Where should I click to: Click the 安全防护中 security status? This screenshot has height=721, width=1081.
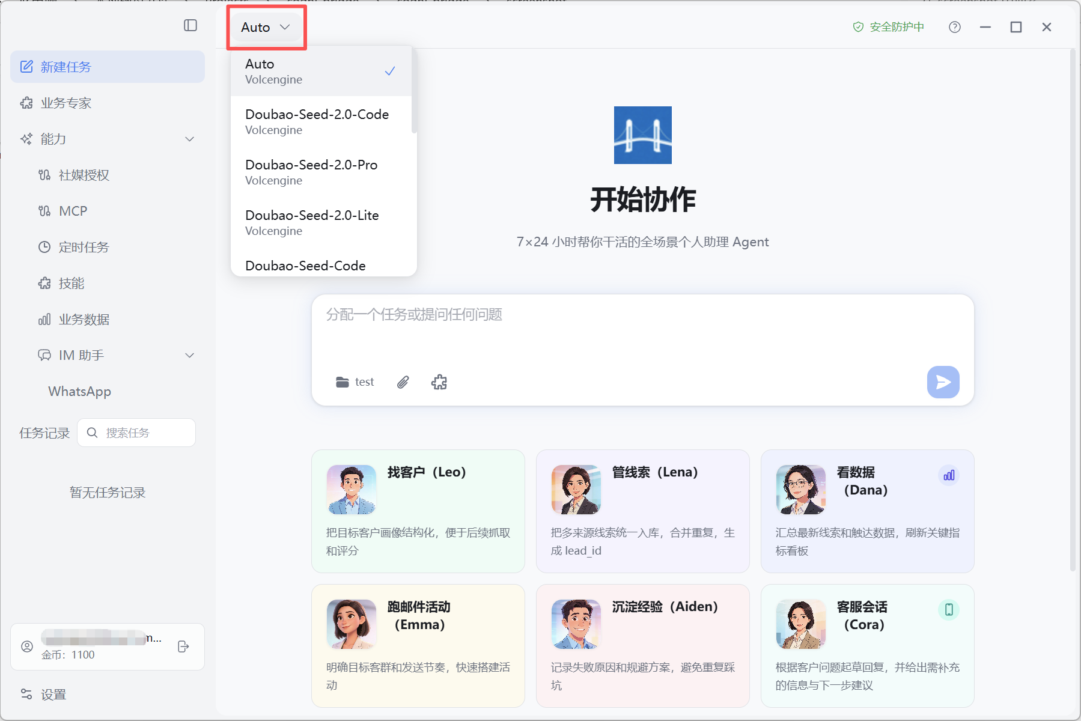click(888, 27)
